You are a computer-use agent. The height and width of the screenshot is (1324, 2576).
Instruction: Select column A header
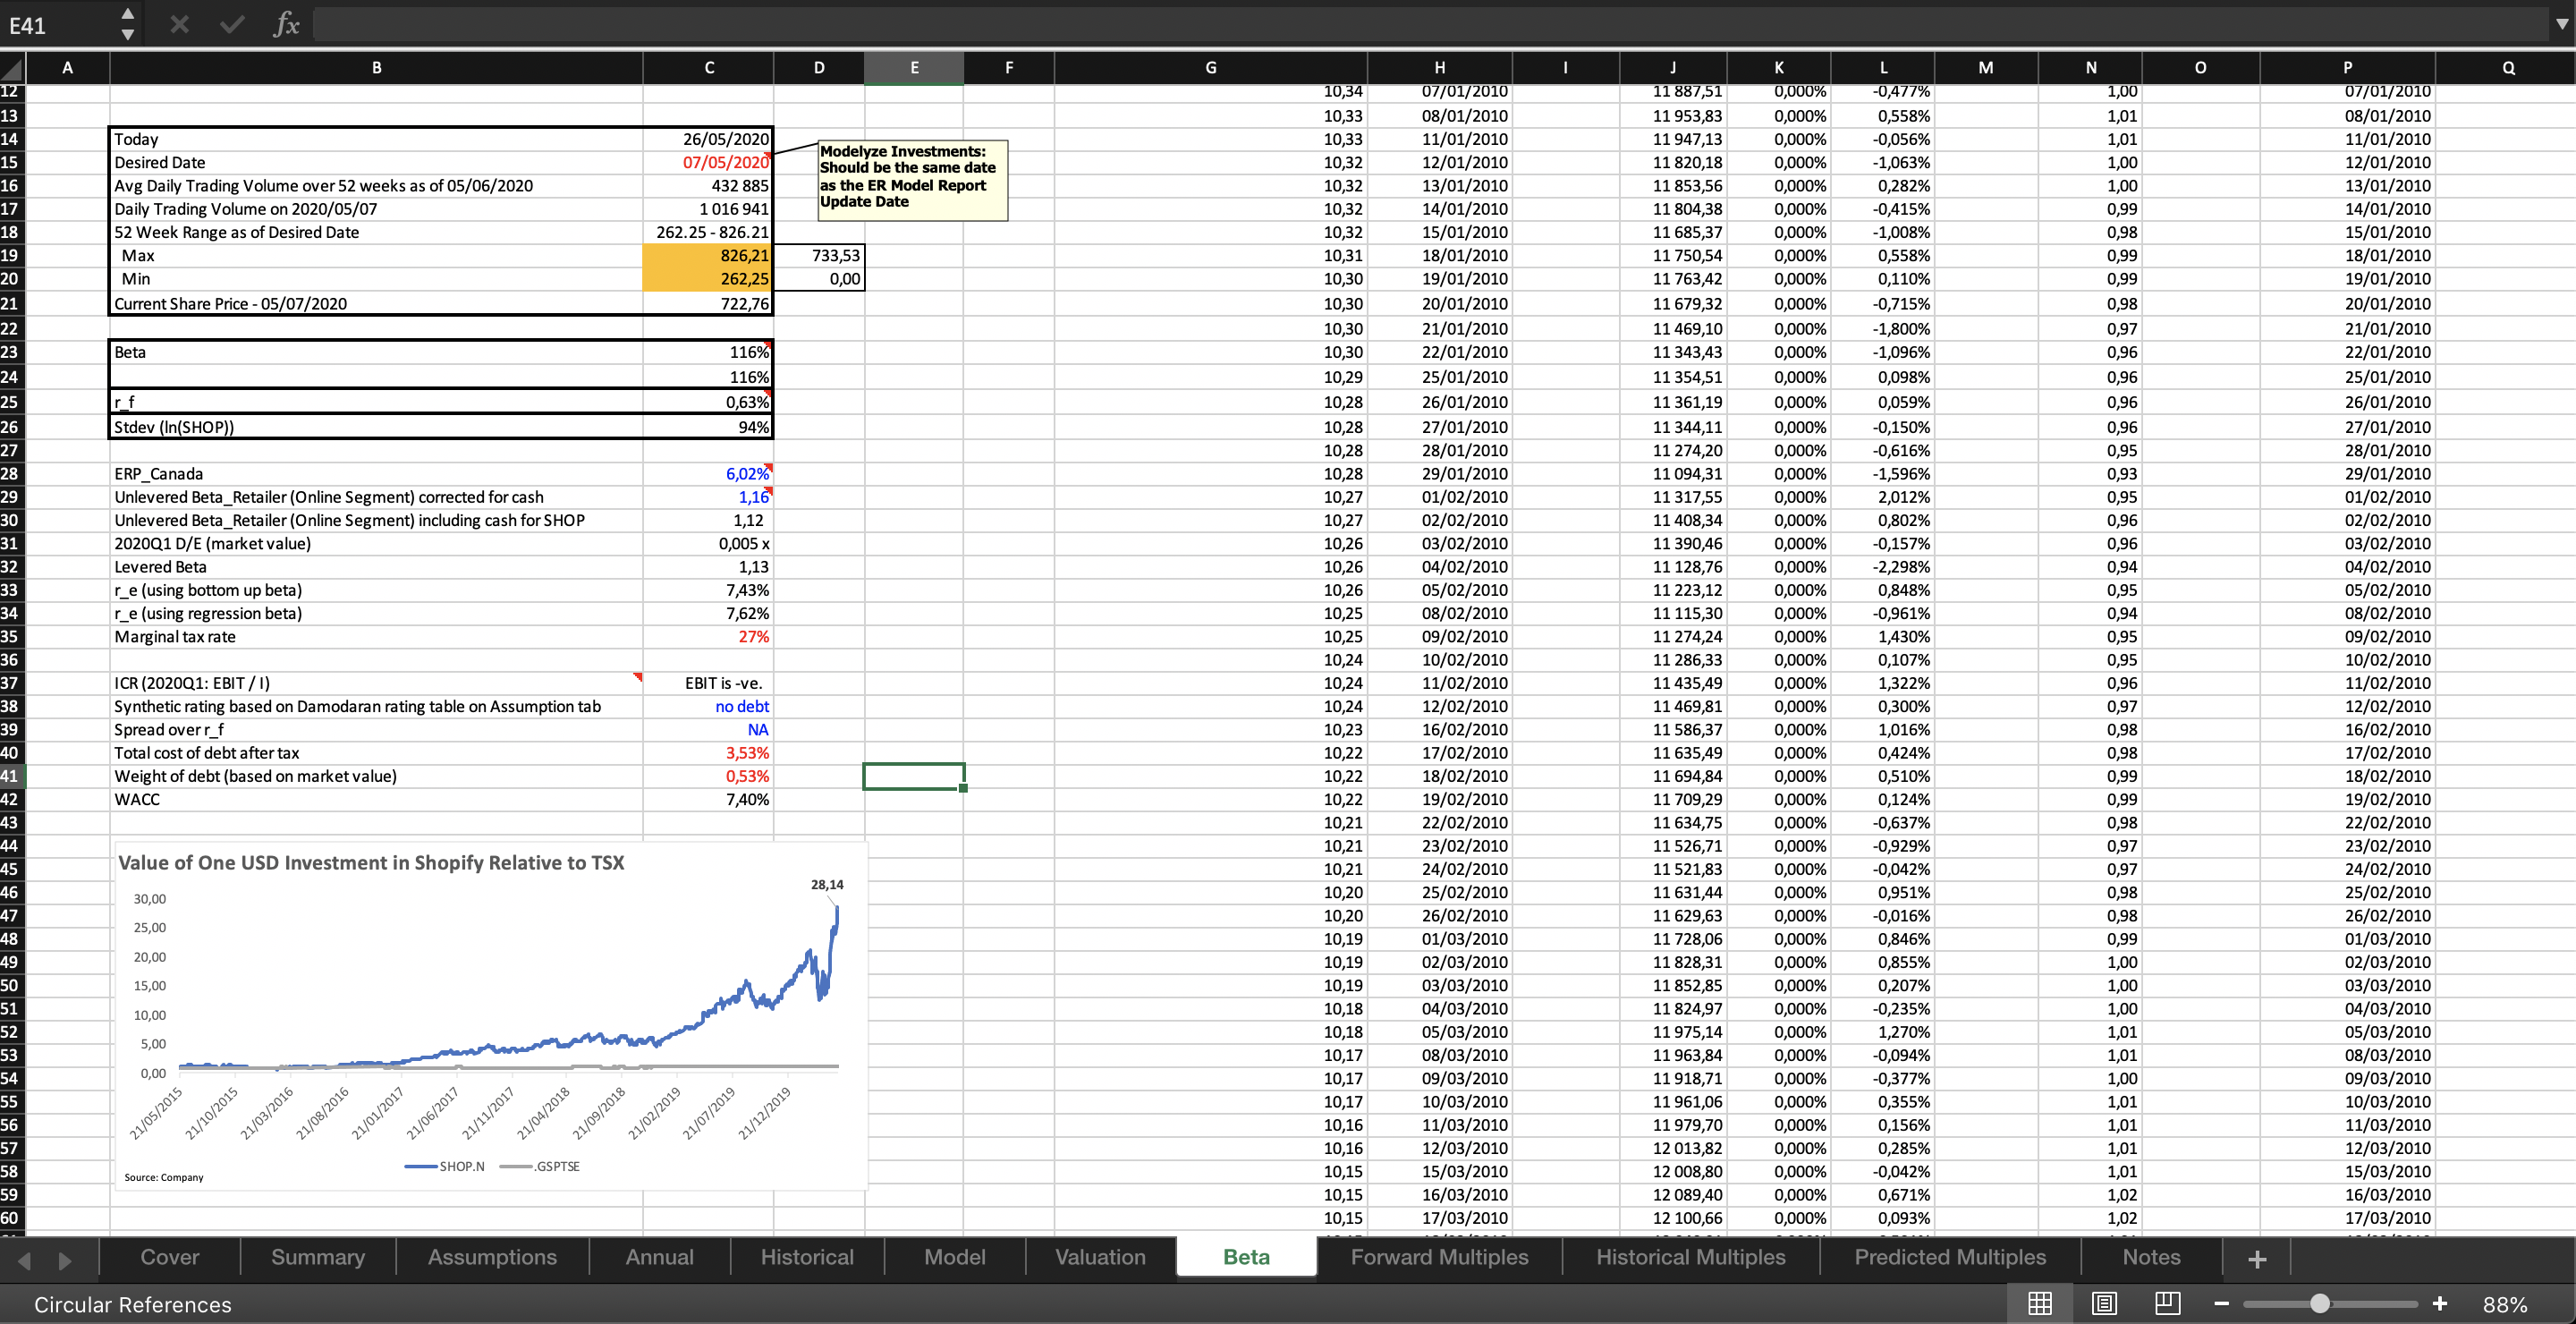click(67, 68)
